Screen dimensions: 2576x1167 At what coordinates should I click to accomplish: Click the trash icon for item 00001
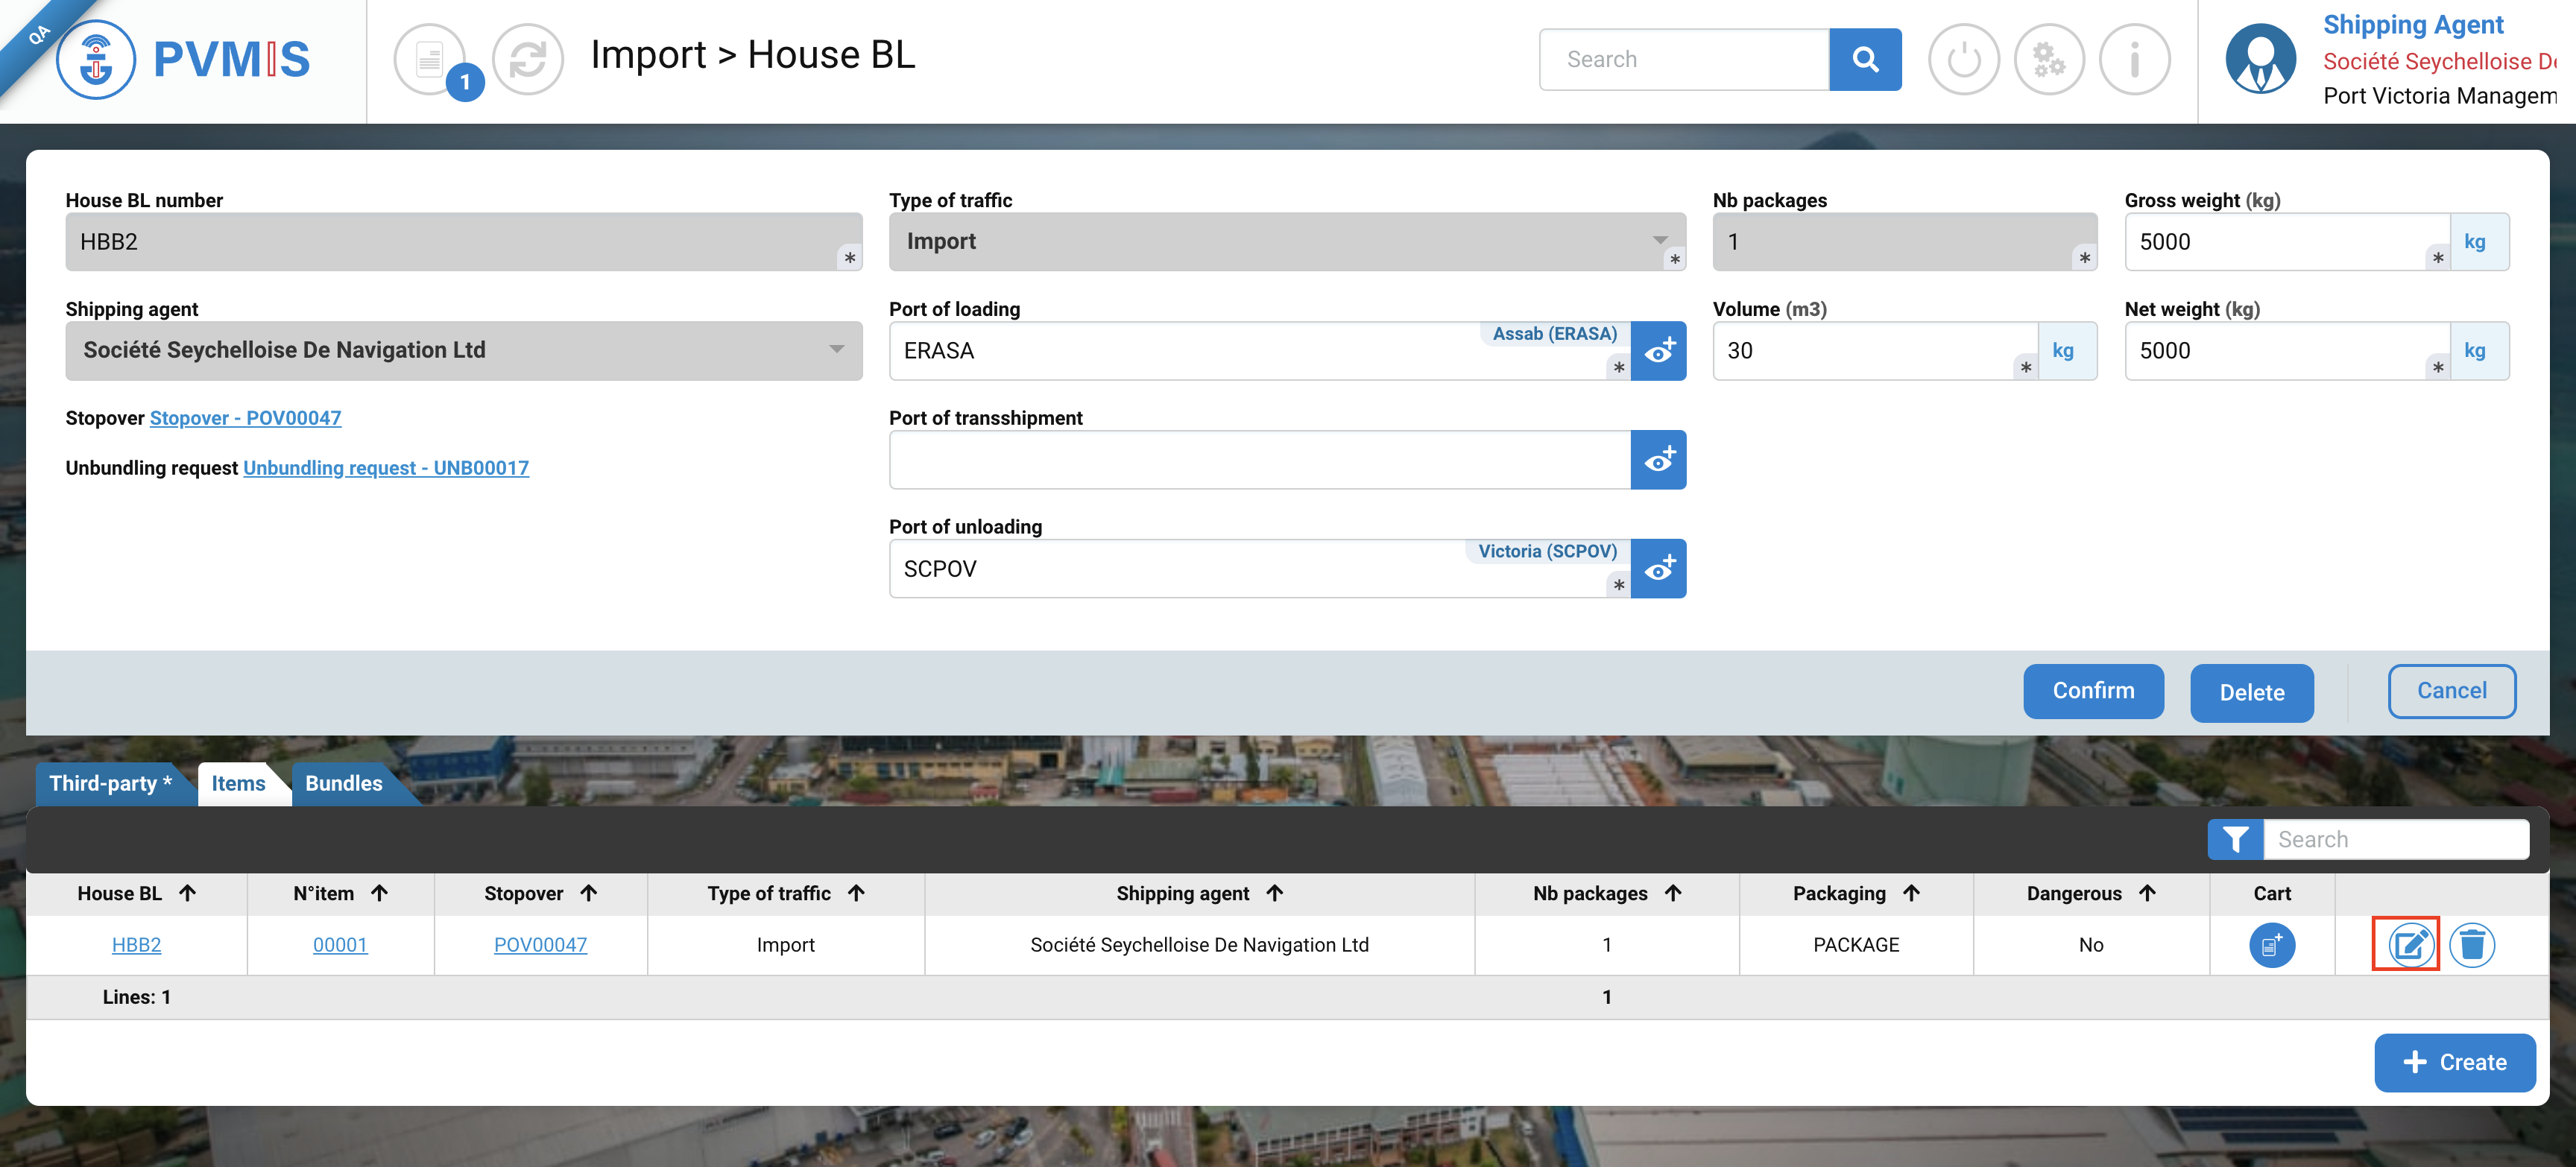click(2471, 944)
